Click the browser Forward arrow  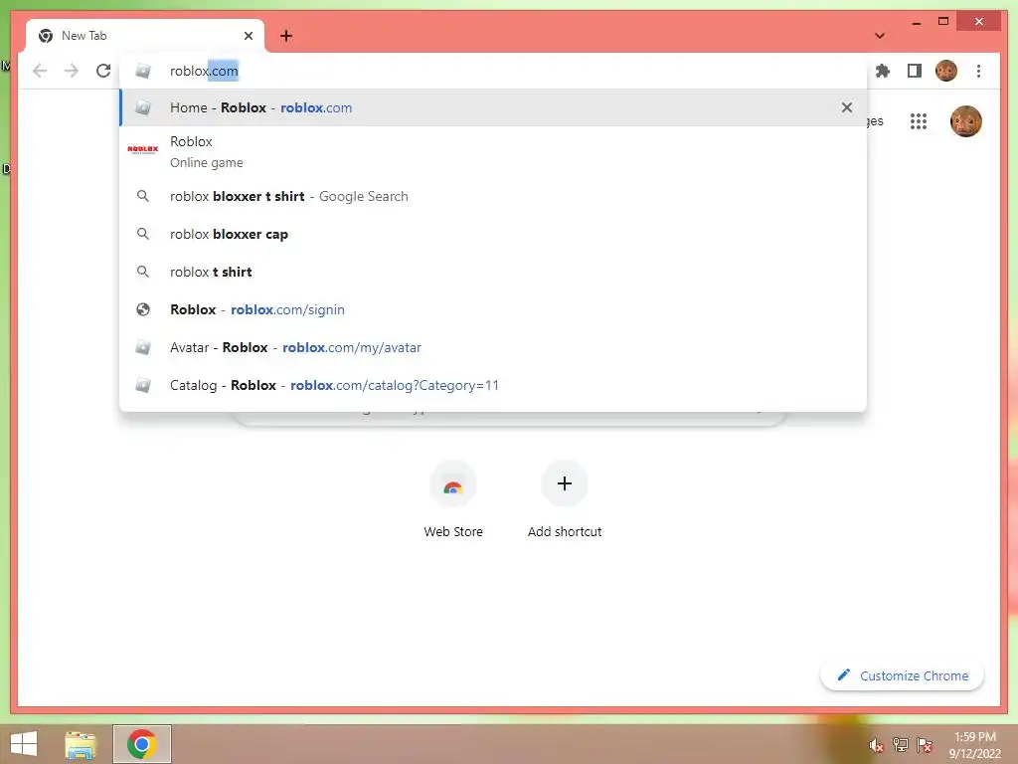[72, 71]
